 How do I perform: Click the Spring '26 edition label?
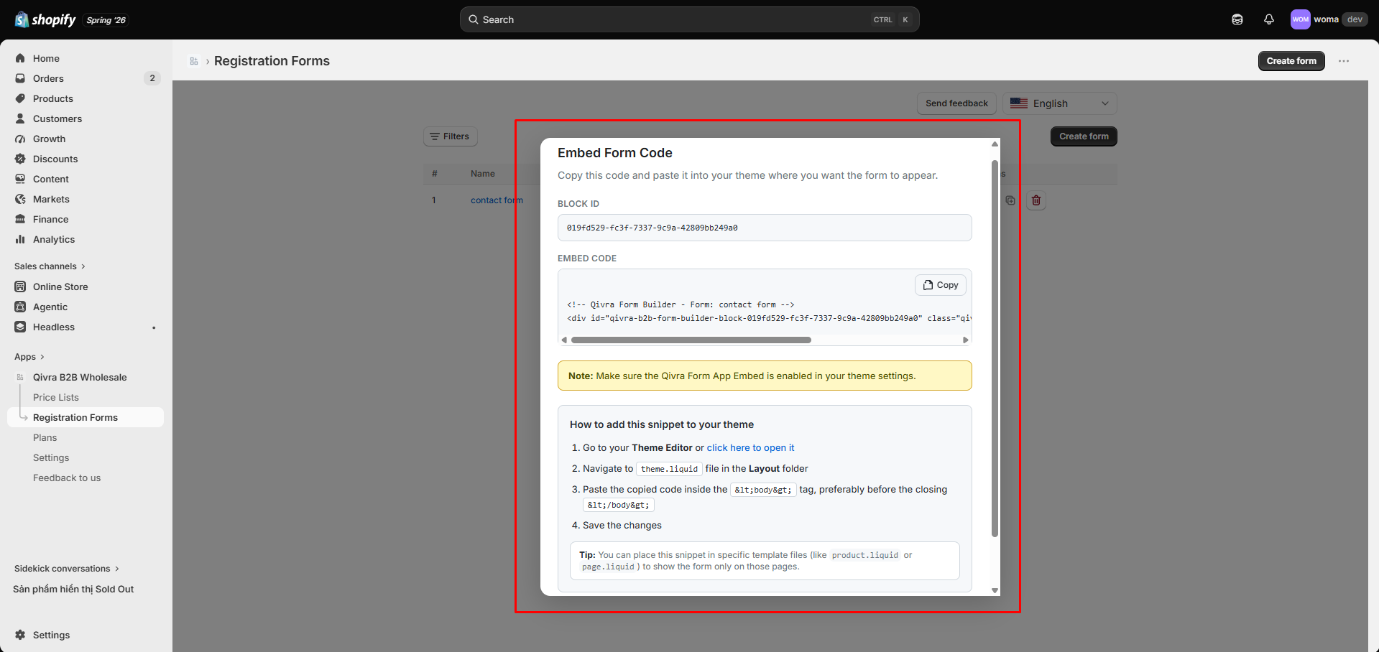pyautogui.click(x=106, y=20)
